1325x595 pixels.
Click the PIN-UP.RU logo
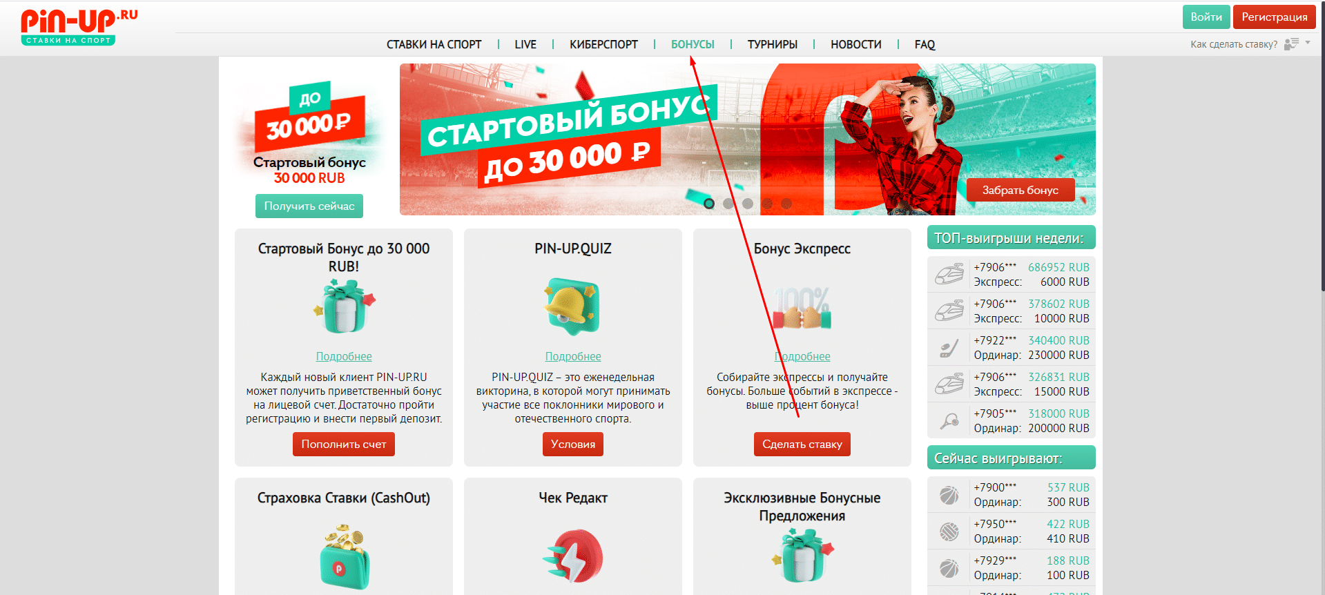(x=79, y=27)
